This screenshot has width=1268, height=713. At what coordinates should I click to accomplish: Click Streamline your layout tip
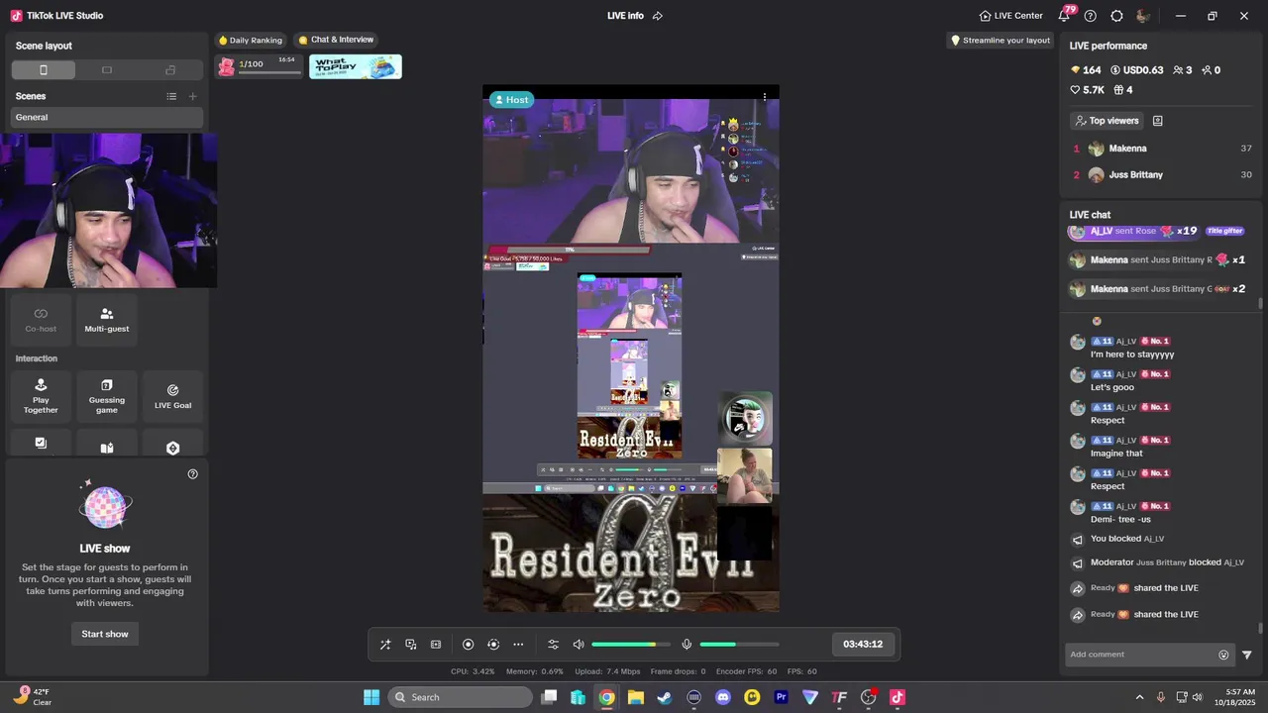1000,40
